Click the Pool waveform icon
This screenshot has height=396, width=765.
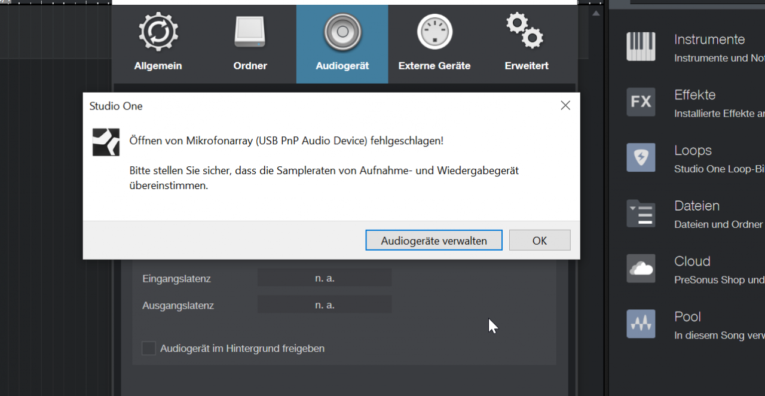tap(641, 324)
